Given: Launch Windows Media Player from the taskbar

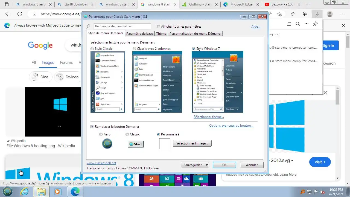Looking at the screenshot, I should pos(58,192).
